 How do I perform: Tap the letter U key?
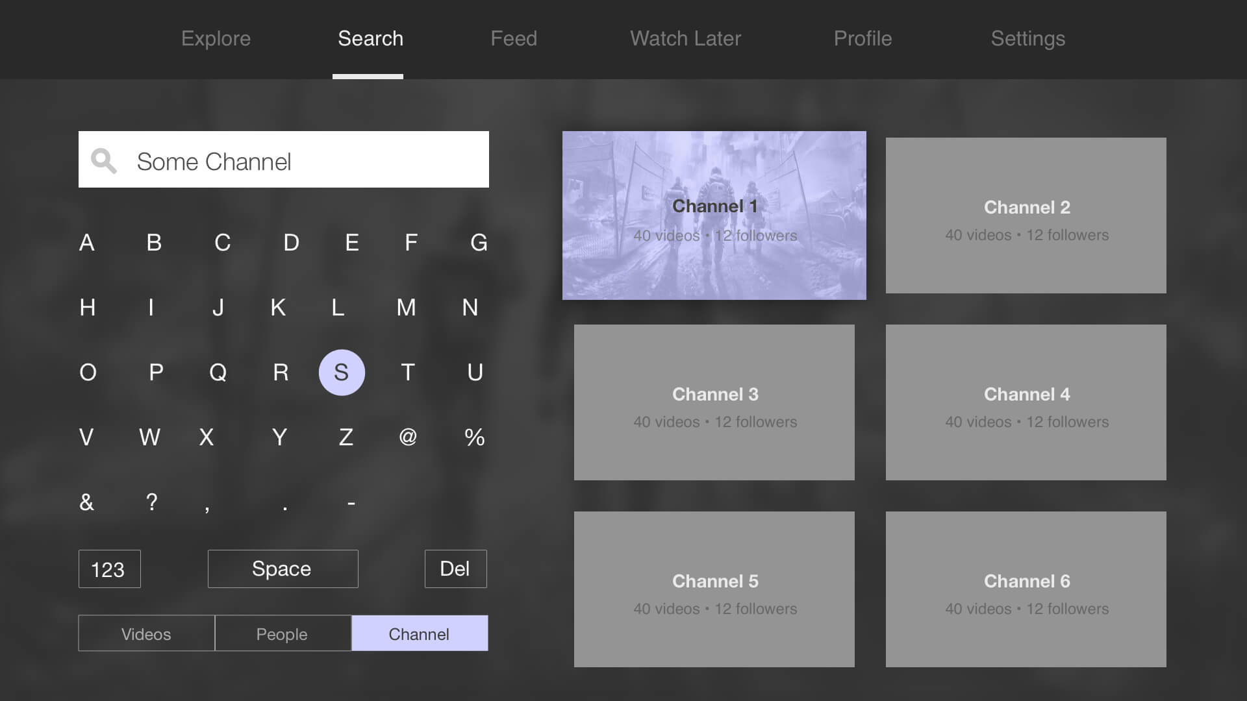pos(475,373)
